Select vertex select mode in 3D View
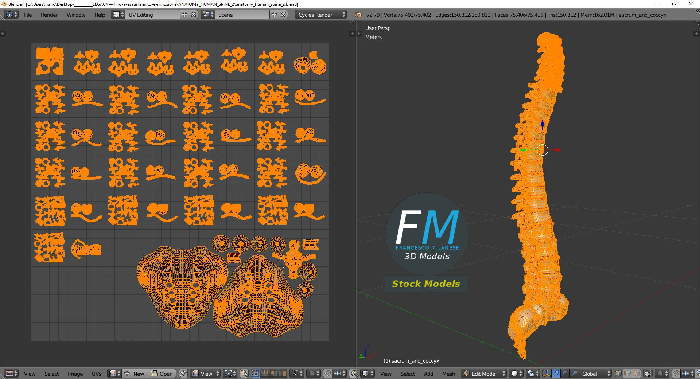 [x=618, y=374]
